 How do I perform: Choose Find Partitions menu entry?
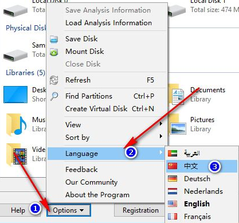pyautogui.click(x=107, y=96)
